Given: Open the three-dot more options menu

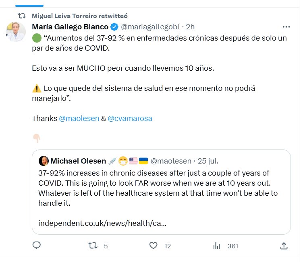Looking at the screenshot, I should [x=286, y=27].
